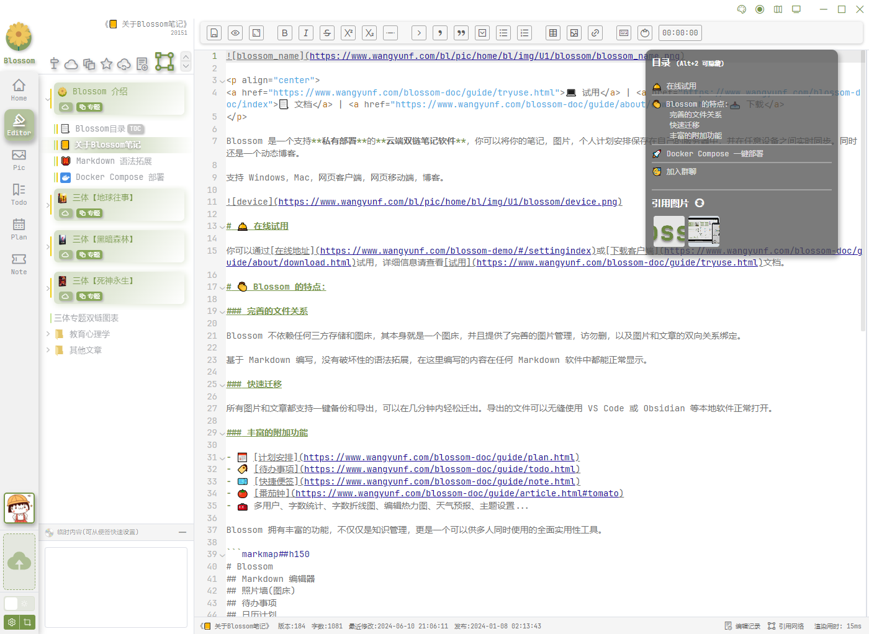The height and width of the screenshot is (634, 869).
Task: Click the blockquote chevron toolbar icon
Action: tap(419, 33)
